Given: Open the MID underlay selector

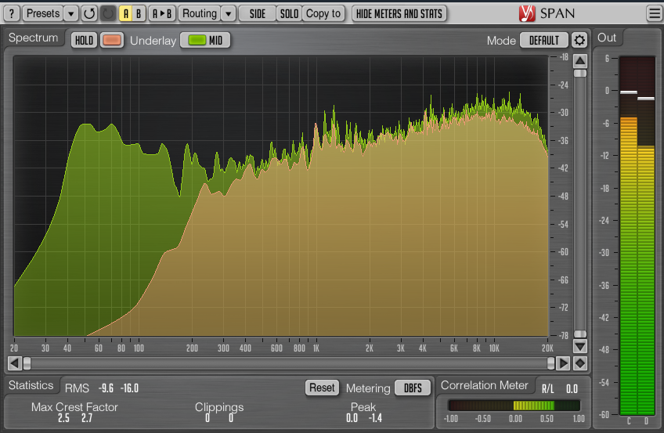Looking at the screenshot, I should (x=206, y=40).
